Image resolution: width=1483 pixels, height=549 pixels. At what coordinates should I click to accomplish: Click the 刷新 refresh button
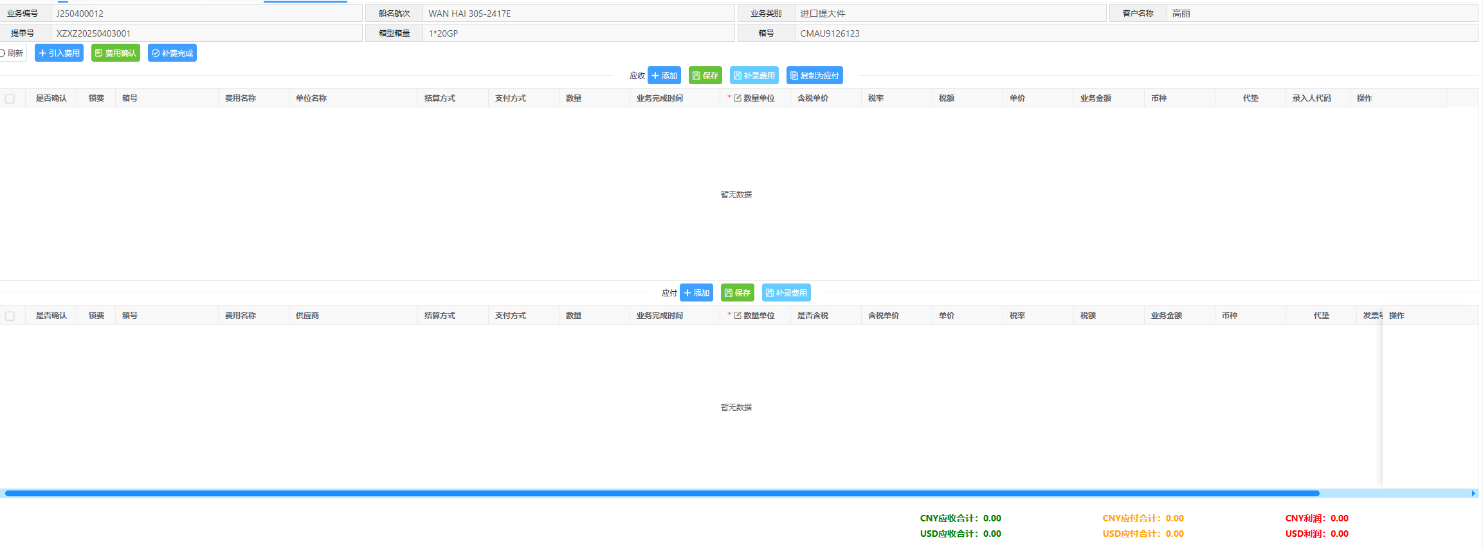[12, 53]
